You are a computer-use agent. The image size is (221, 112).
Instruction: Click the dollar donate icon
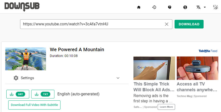(185, 7)
